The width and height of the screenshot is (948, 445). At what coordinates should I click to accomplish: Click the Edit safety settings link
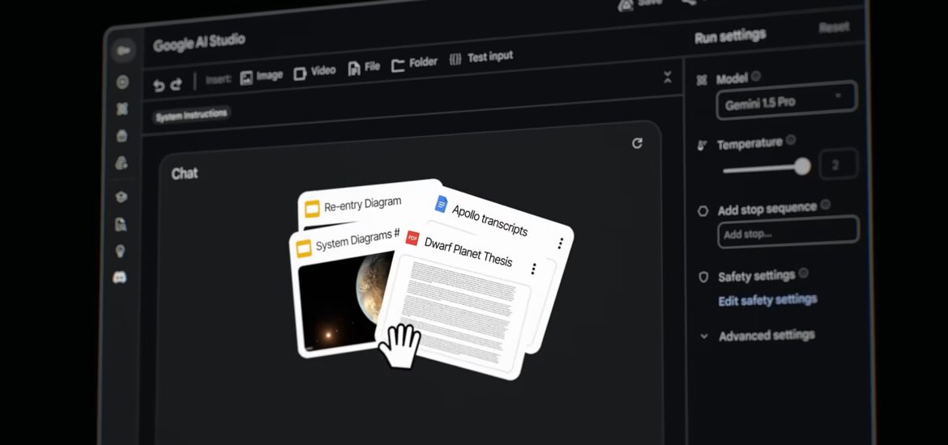pos(767,300)
